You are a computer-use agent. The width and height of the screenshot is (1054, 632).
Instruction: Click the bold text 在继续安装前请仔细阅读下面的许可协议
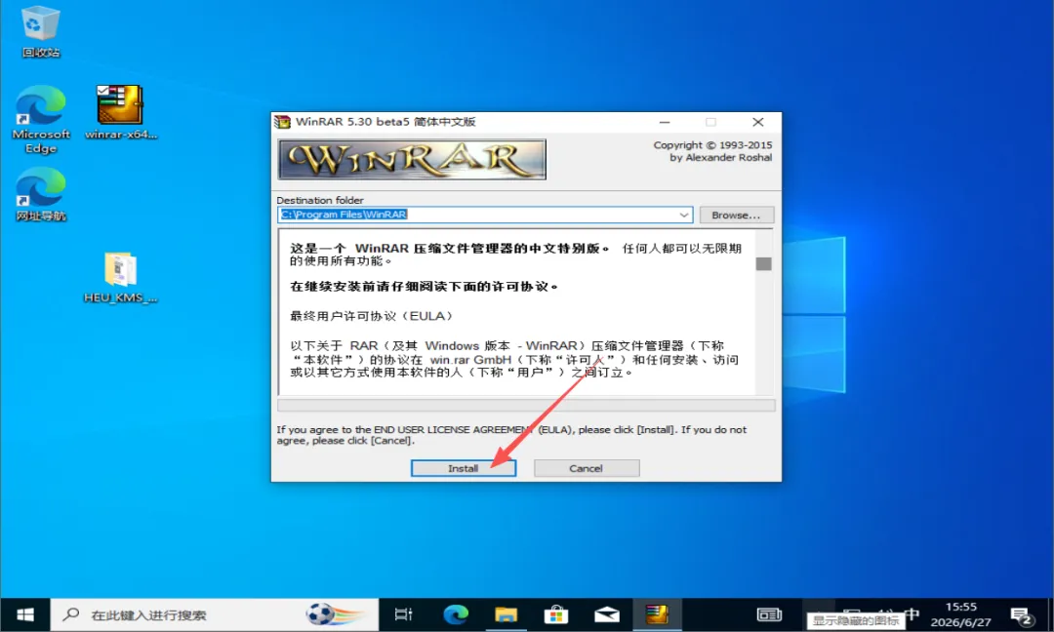click(x=425, y=287)
